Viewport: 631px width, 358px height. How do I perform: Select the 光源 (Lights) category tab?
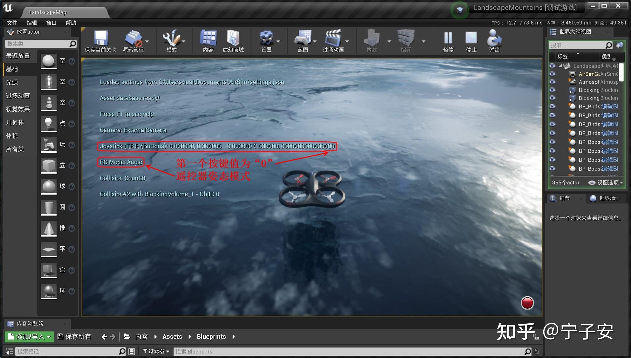(x=12, y=82)
